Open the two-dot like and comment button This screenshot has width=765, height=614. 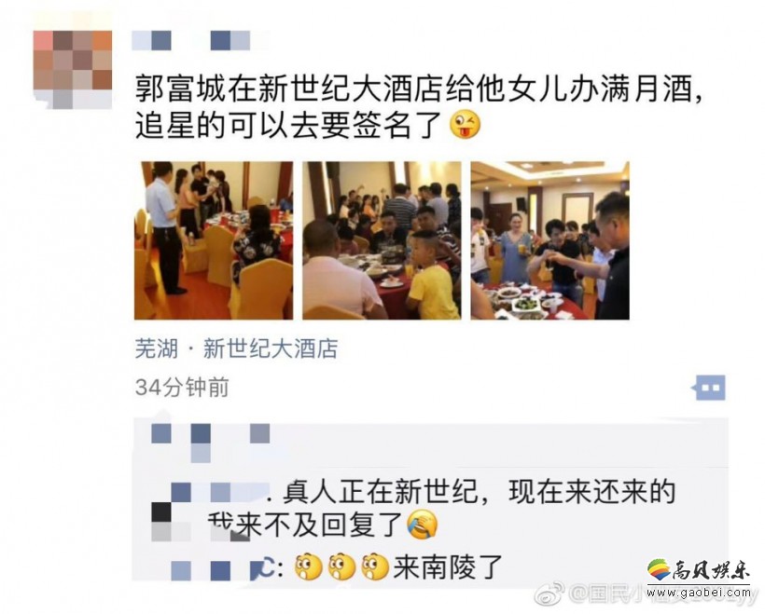coord(709,388)
